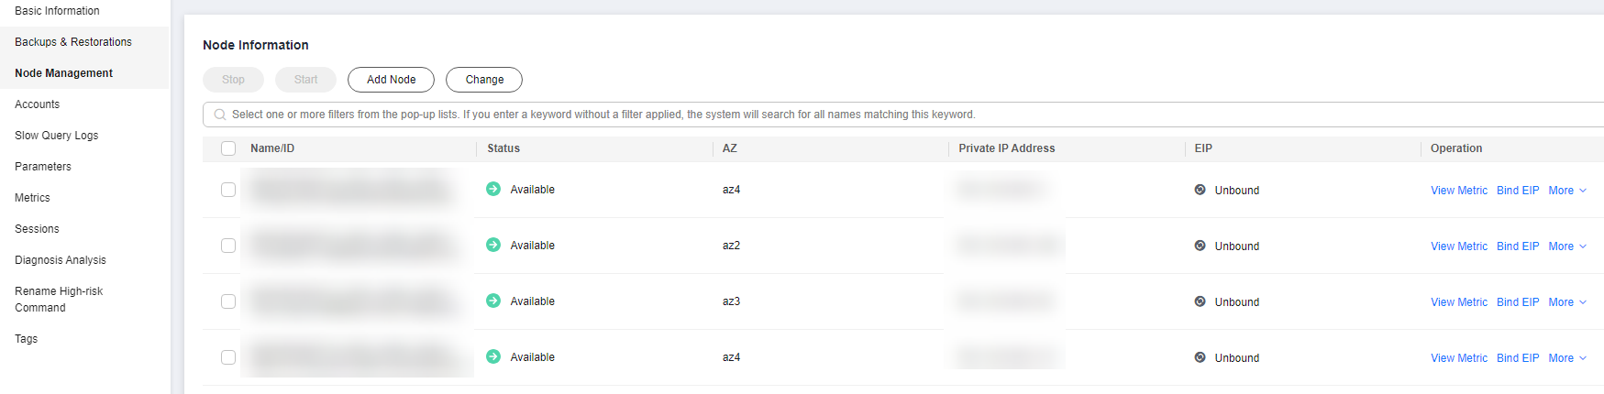Click the Add Node button
This screenshot has width=1604, height=394.
pyautogui.click(x=392, y=80)
